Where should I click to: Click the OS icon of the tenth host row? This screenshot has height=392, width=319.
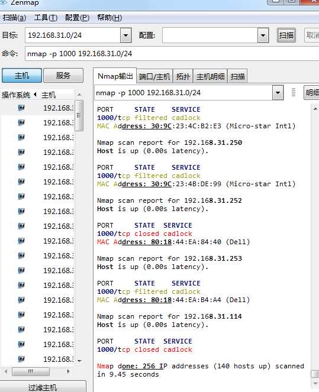(x=21, y=241)
